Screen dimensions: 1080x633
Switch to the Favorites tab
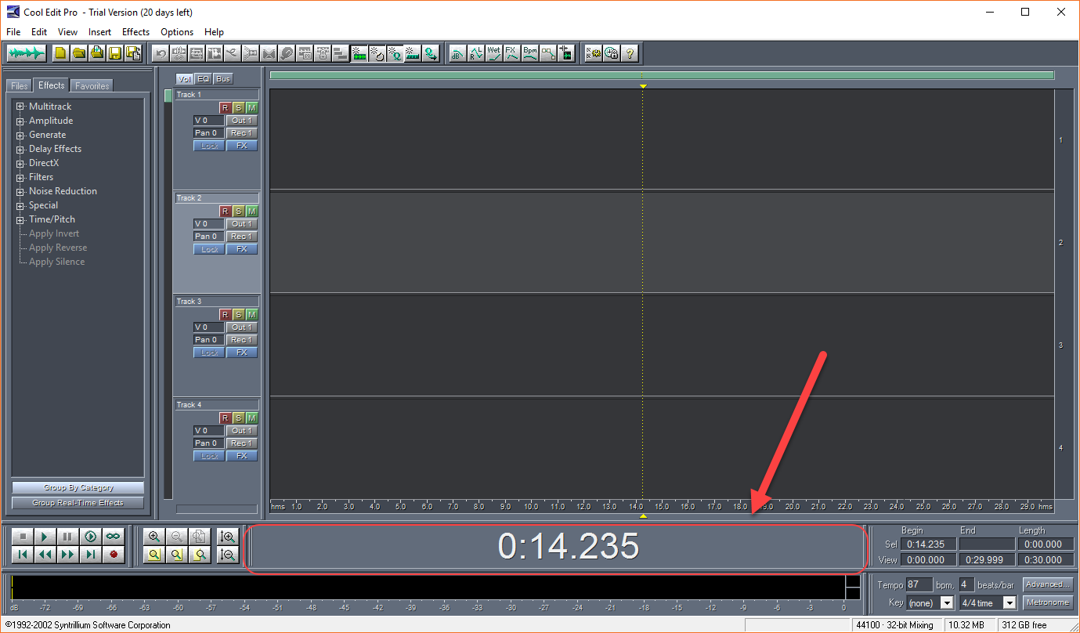(x=92, y=86)
